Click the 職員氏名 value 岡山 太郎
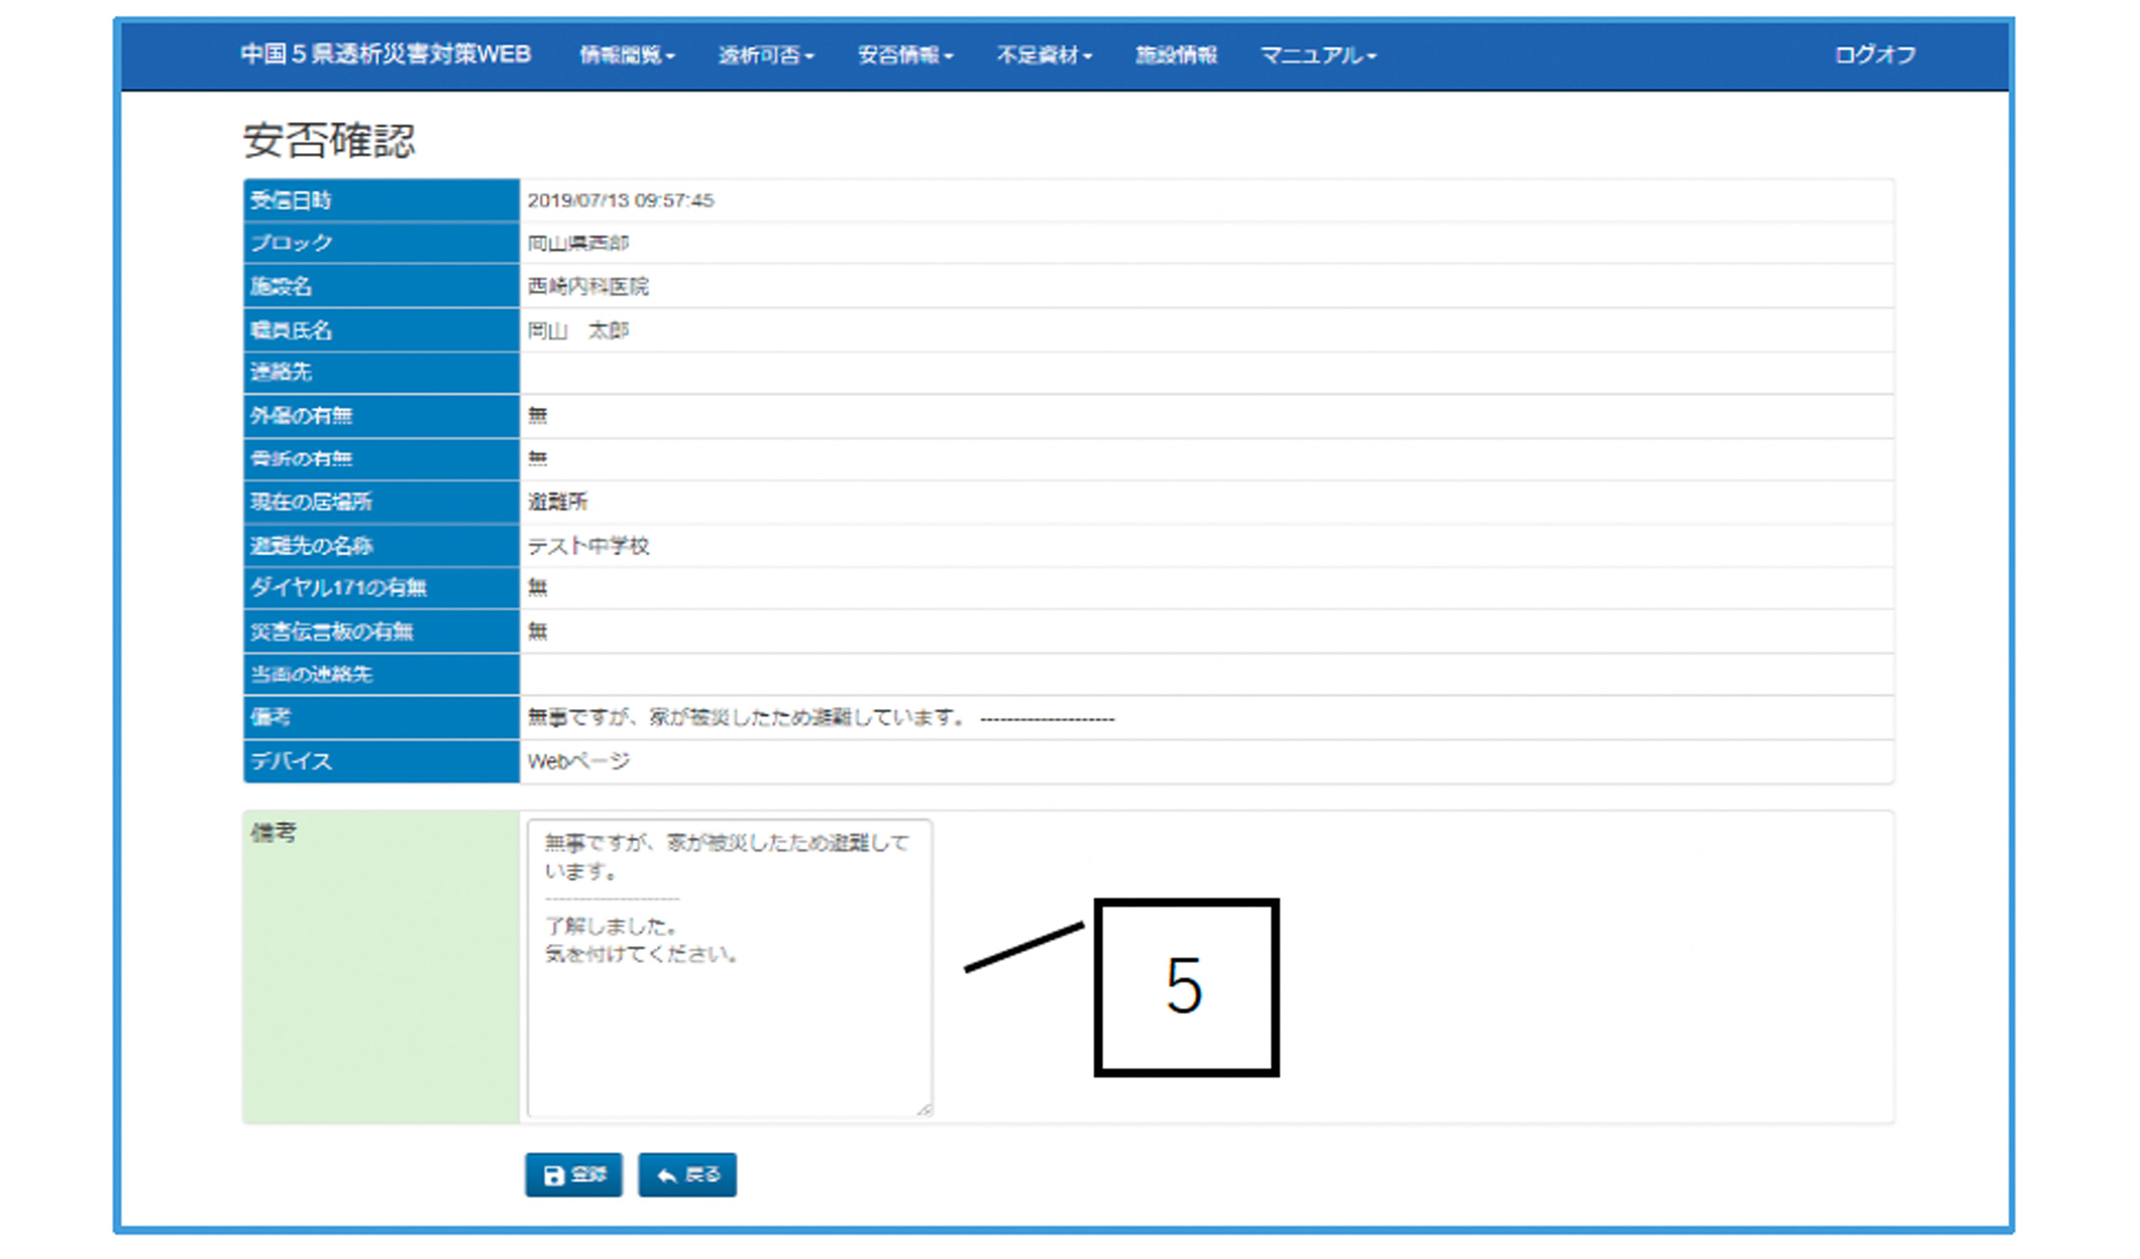The height and width of the screenshot is (1259, 2140). 578,330
